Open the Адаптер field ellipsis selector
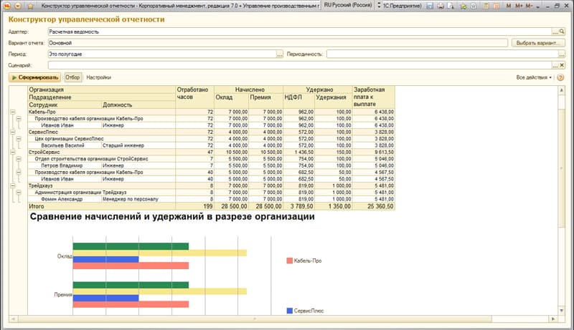The height and width of the screenshot is (330, 574). (x=555, y=32)
